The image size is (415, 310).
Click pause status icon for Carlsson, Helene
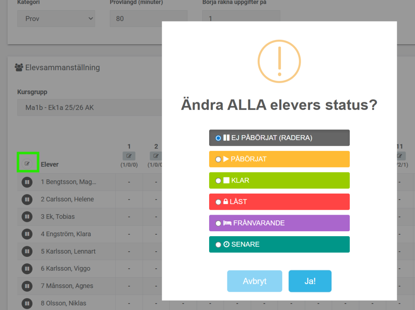(x=27, y=200)
